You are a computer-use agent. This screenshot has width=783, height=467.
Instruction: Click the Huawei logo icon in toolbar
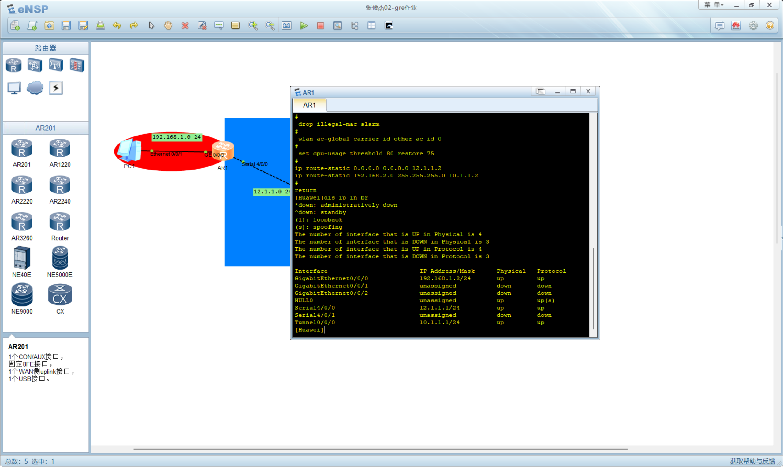tap(736, 25)
